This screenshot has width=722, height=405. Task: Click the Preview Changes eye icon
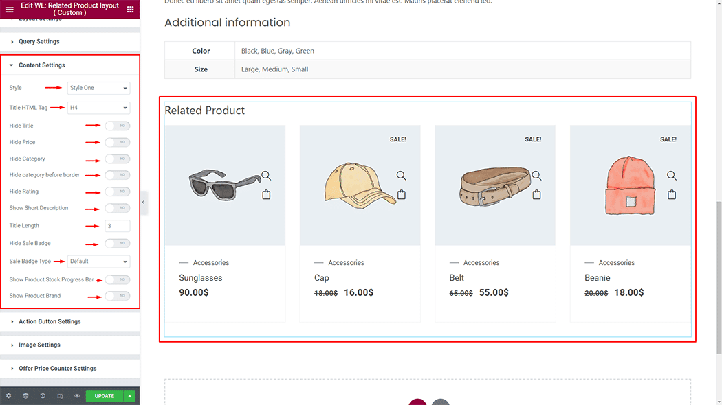(x=77, y=396)
